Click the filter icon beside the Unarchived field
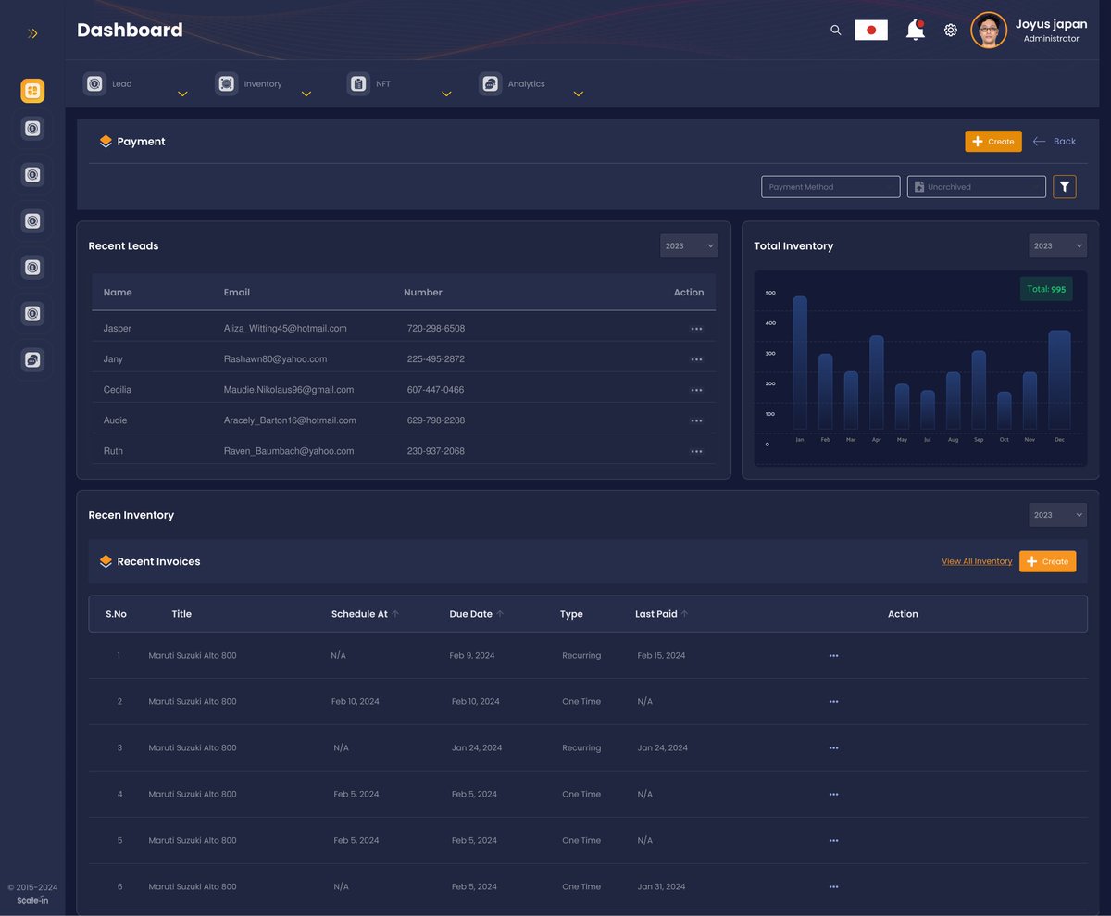 pyautogui.click(x=1064, y=186)
